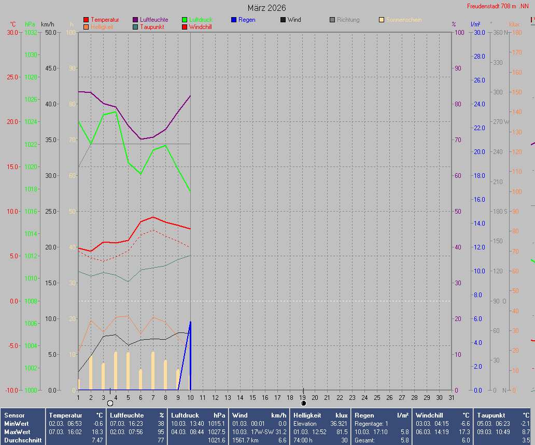Click the Regen column header in table

pos(364,415)
